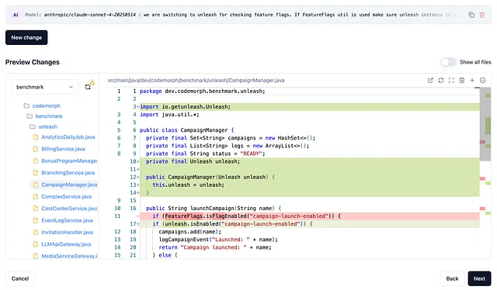Delete the AI change with the red trash icon
Image resolution: width=497 pixels, height=290 pixels.
481,15
